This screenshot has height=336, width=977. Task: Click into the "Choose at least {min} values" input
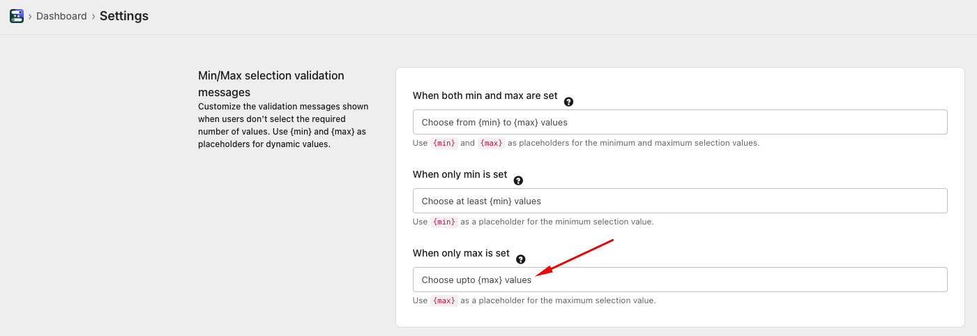679,201
